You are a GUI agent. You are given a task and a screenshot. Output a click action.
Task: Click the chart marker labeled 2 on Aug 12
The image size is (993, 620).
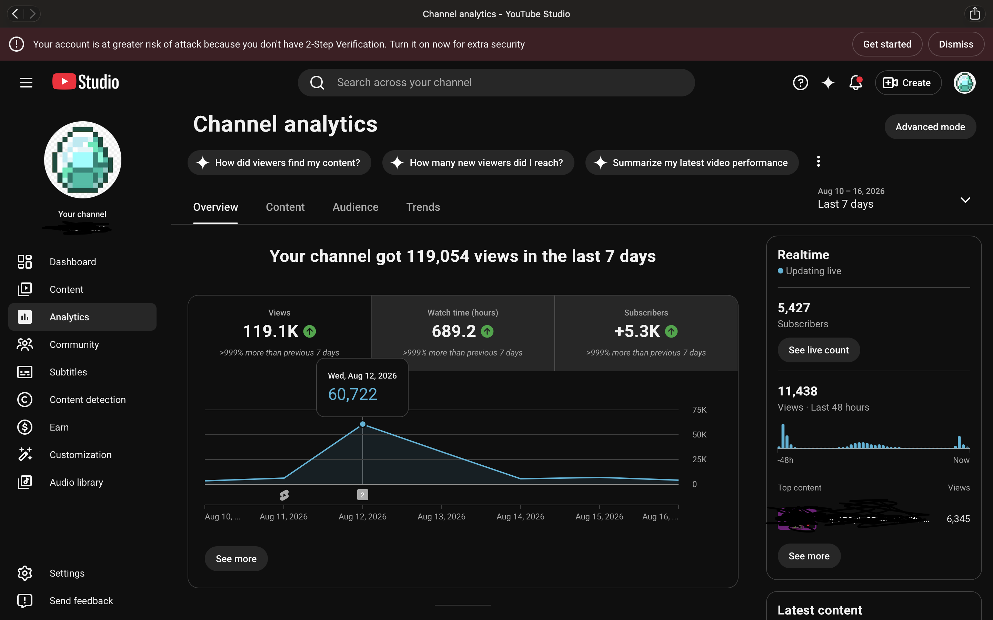362,495
